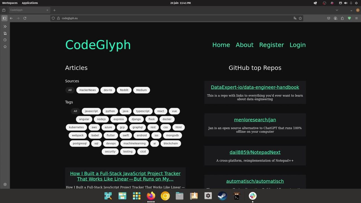Toggle the security tag filter

(x=110, y=152)
